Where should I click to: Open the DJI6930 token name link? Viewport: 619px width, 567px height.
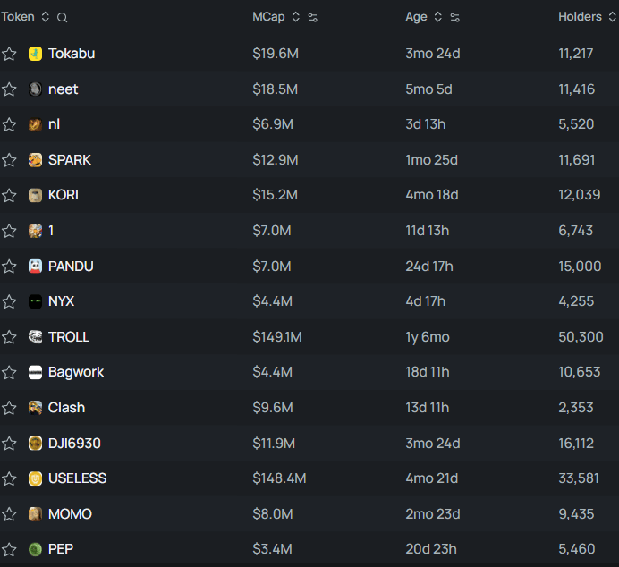pos(74,443)
